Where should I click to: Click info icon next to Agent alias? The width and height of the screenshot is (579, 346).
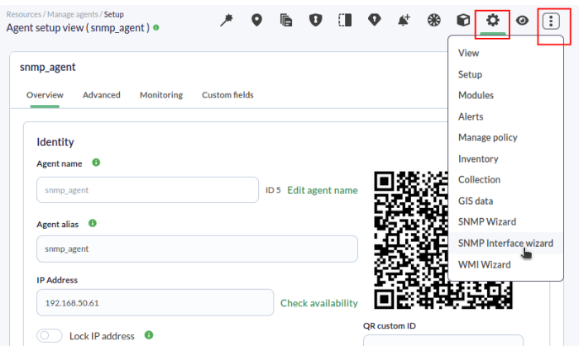[93, 223]
